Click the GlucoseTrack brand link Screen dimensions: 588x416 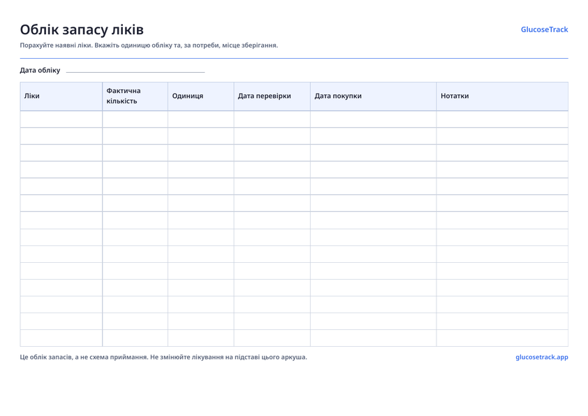coord(544,29)
